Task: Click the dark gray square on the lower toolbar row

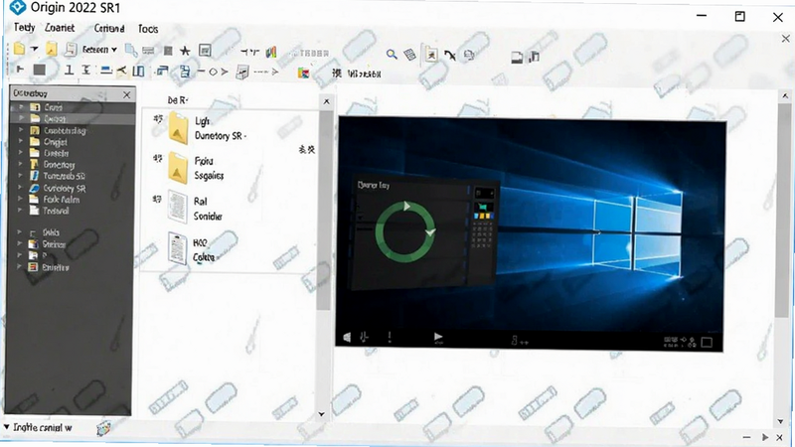Action: tap(40, 70)
